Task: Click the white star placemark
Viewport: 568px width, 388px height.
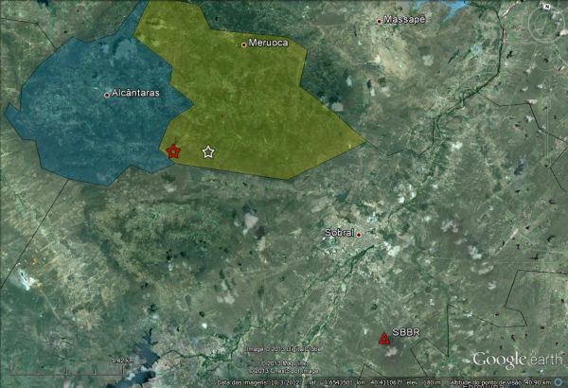Action: point(208,151)
